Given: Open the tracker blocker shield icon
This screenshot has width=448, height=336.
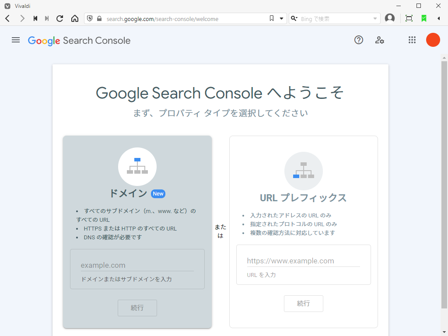Looking at the screenshot, I should point(90,18).
